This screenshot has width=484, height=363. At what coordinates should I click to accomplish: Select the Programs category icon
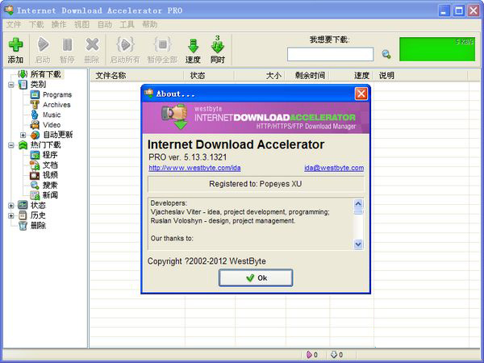(x=35, y=94)
